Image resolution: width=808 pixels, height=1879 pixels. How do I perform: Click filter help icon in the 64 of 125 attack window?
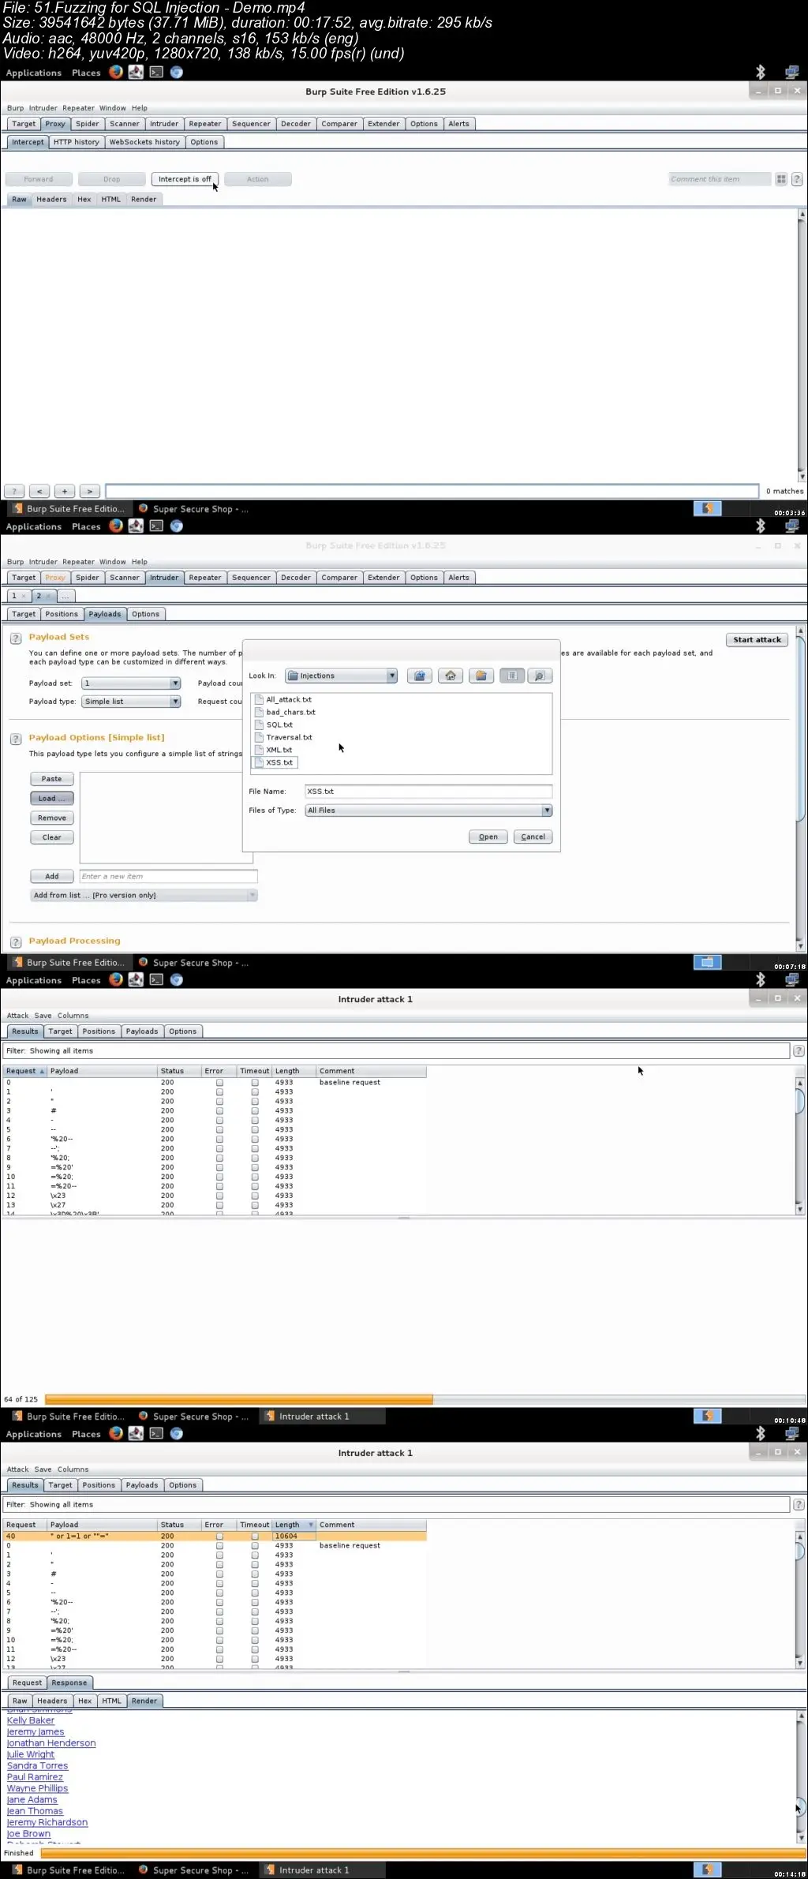tap(799, 1051)
